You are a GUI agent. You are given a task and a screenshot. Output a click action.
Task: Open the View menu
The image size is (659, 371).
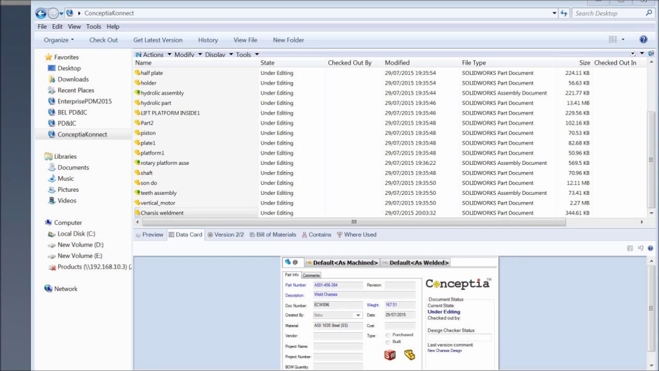(x=74, y=26)
